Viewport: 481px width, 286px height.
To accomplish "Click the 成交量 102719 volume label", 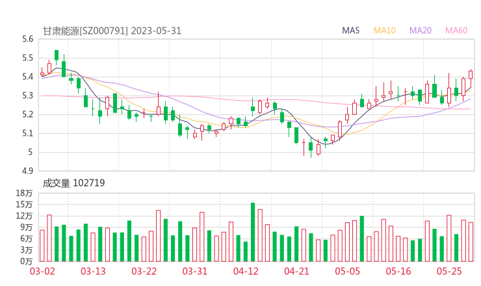I will point(73,183).
